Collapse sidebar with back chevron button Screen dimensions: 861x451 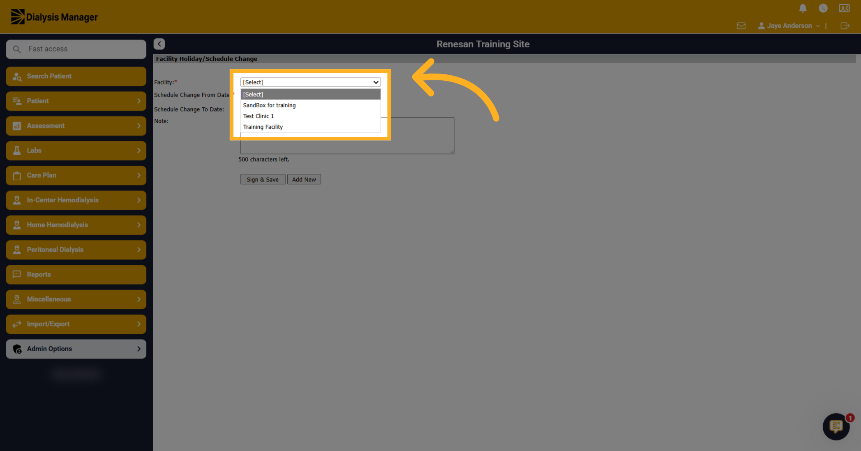click(x=159, y=44)
